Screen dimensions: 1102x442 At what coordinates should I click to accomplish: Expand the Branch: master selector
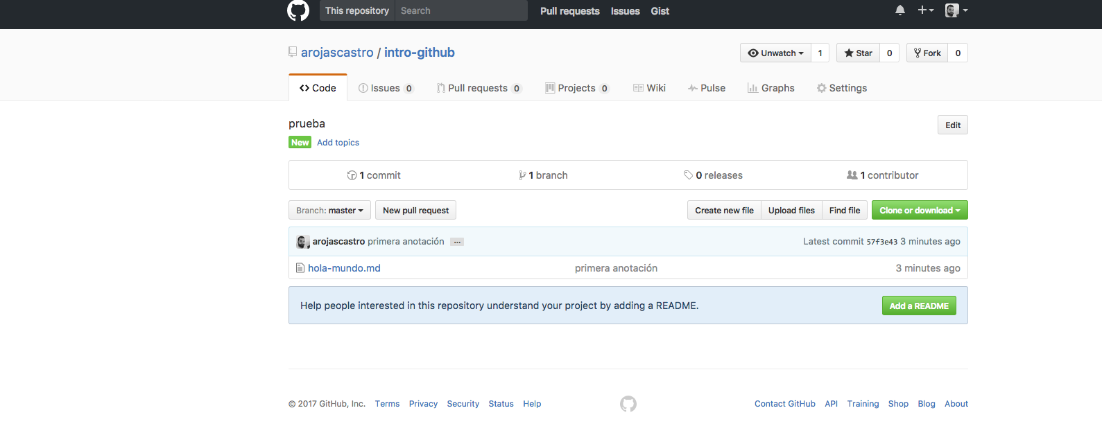[329, 211]
